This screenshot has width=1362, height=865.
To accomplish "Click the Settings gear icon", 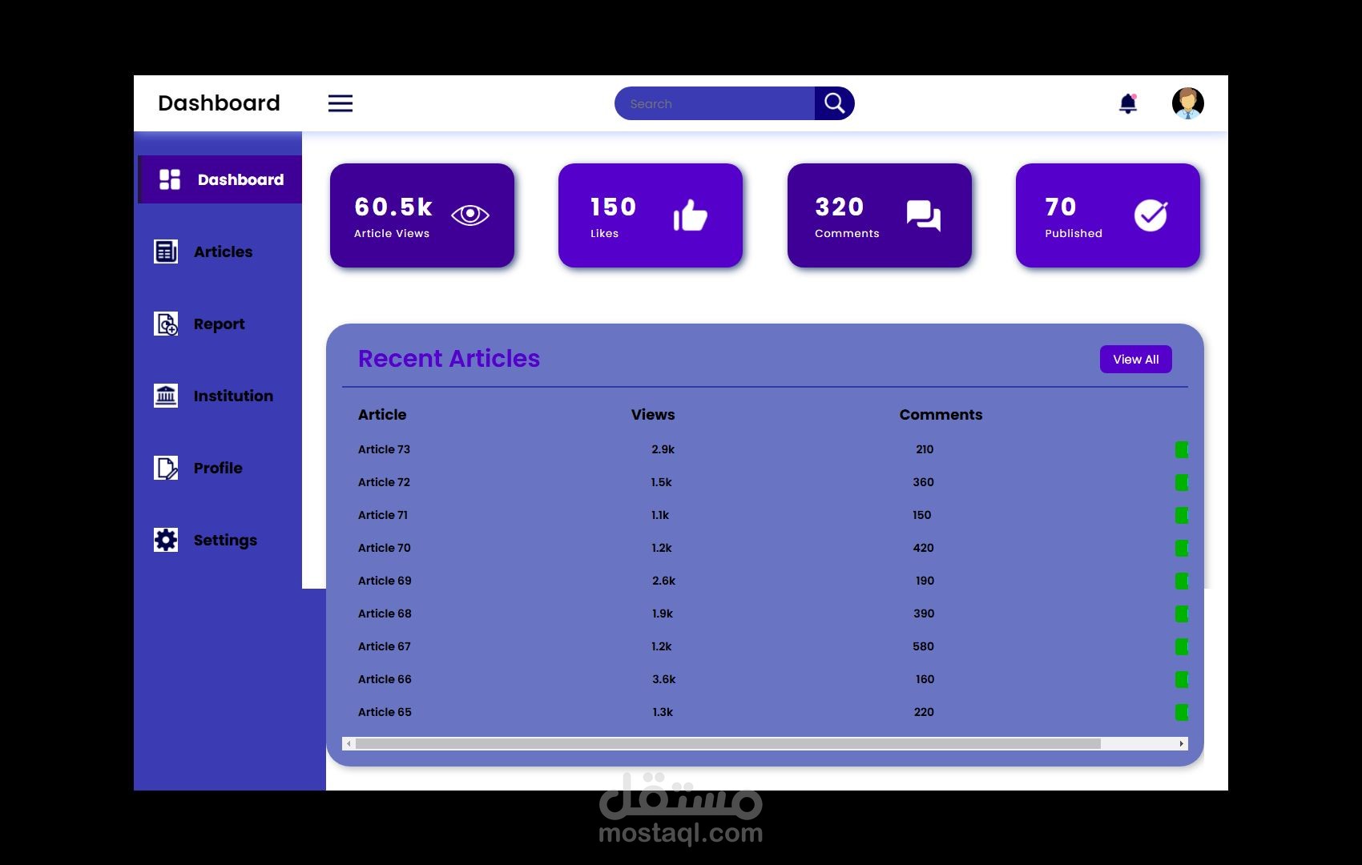I will pyautogui.click(x=166, y=540).
